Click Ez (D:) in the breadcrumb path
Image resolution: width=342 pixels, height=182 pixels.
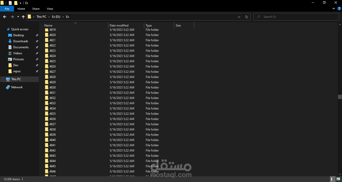[56, 16]
